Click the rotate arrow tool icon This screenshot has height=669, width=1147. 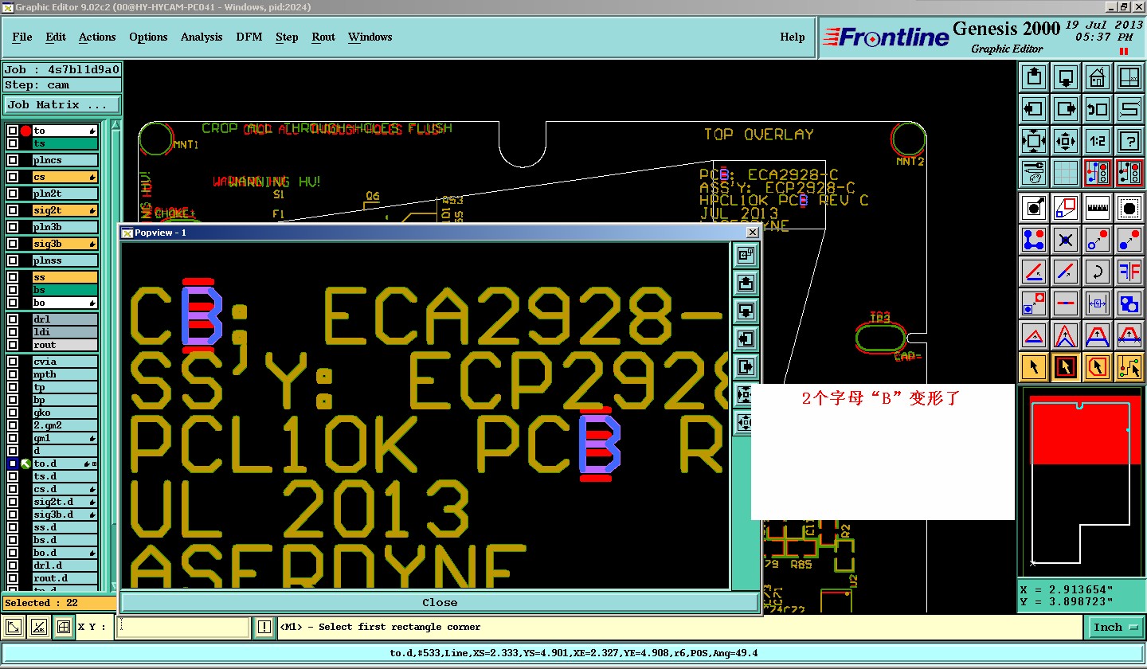click(1097, 272)
